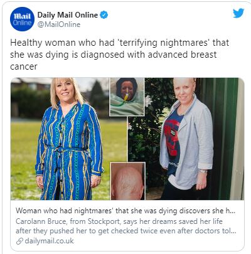The image size is (251, 254).
Task: Click the word 'cancer' in the tweet
Action: 24,66
